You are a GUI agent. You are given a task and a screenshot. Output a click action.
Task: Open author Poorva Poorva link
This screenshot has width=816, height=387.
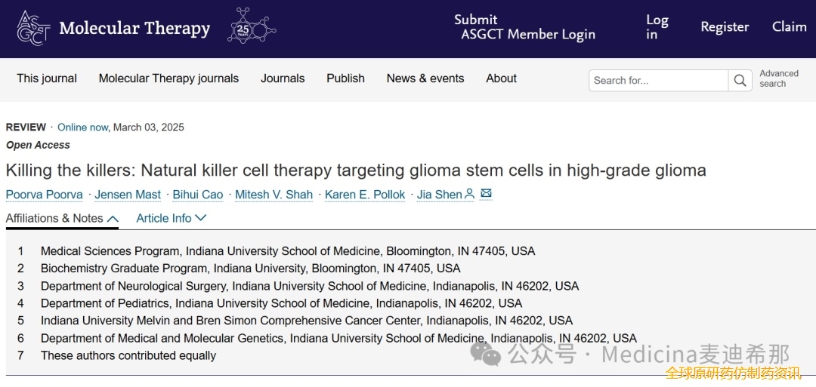pyautogui.click(x=45, y=195)
